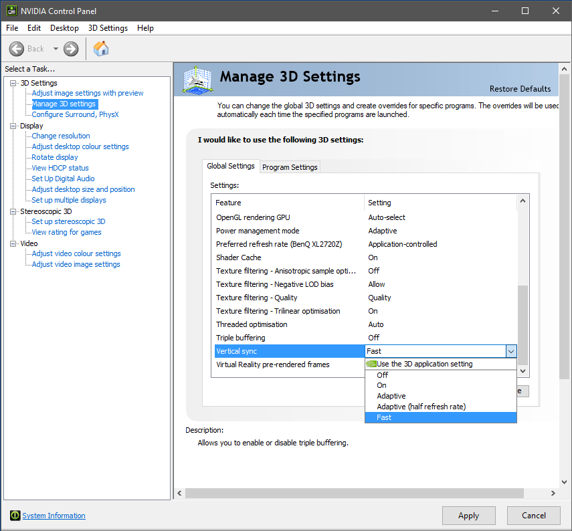Screen dimensions: 572x531
Task: Click the green System Information icon
Action: [14, 516]
